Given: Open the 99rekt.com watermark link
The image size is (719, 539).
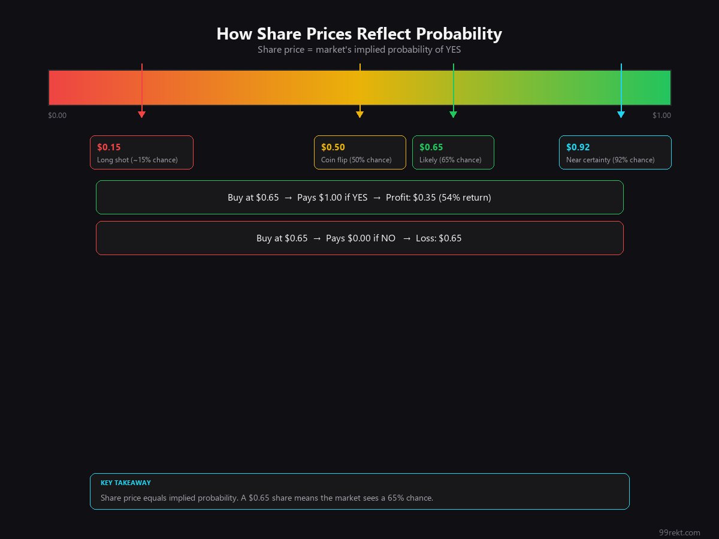Looking at the screenshot, I should tap(679, 532).
